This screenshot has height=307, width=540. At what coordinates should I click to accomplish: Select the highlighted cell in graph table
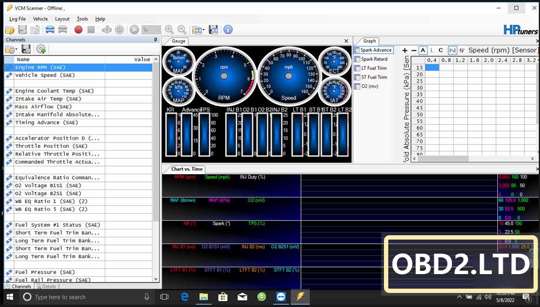[x=432, y=67]
